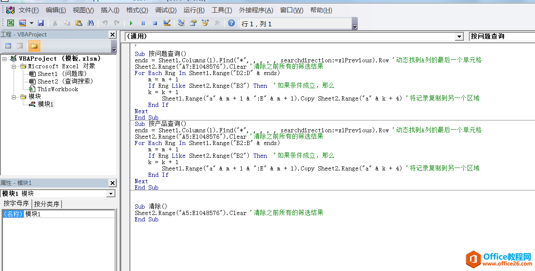Click the blue Help question mark icon
Image resolution: width=535 pixels, height=271 pixels.
[x=231, y=23]
